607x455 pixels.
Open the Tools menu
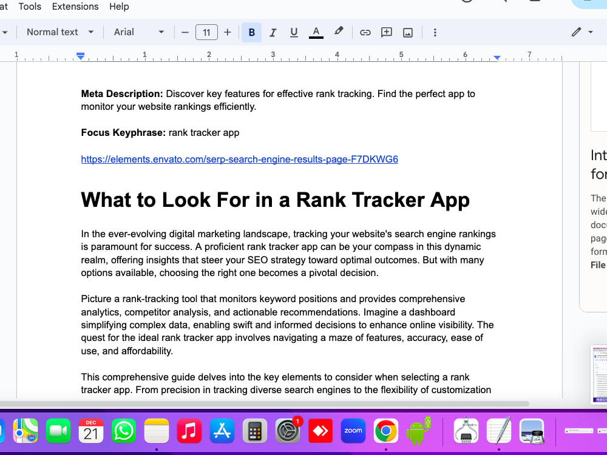click(x=30, y=7)
